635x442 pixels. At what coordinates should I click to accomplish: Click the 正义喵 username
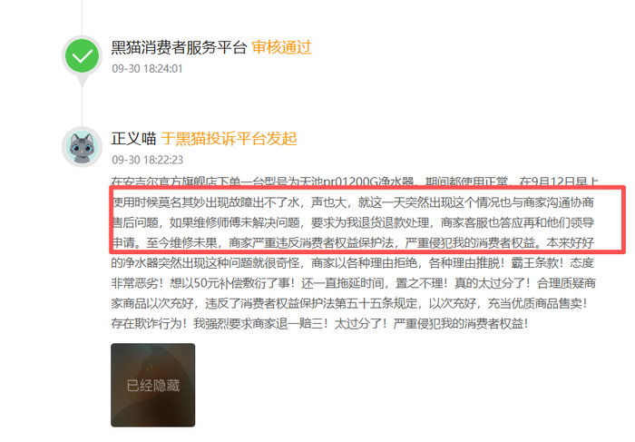coord(133,139)
